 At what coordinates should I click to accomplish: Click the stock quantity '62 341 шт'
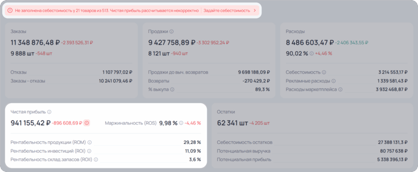pos(233,123)
